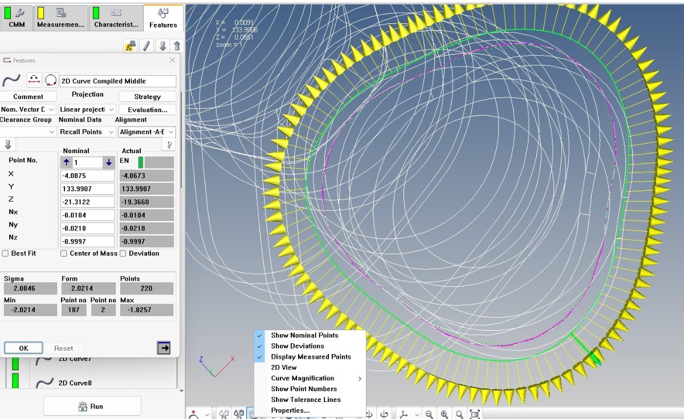Viewport: 684px width, 419px height.
Task: Click the Evaluation... button
Action: (x=147, y=109)
